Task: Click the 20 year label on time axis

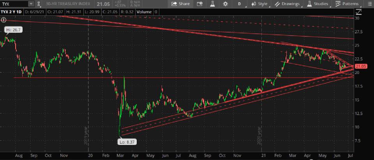Action: tap(90, 155)
